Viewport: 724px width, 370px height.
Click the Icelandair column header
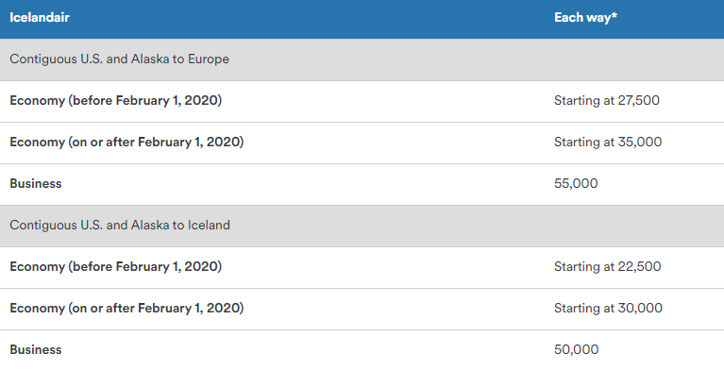pyautogui.click(x=40, y=18)
